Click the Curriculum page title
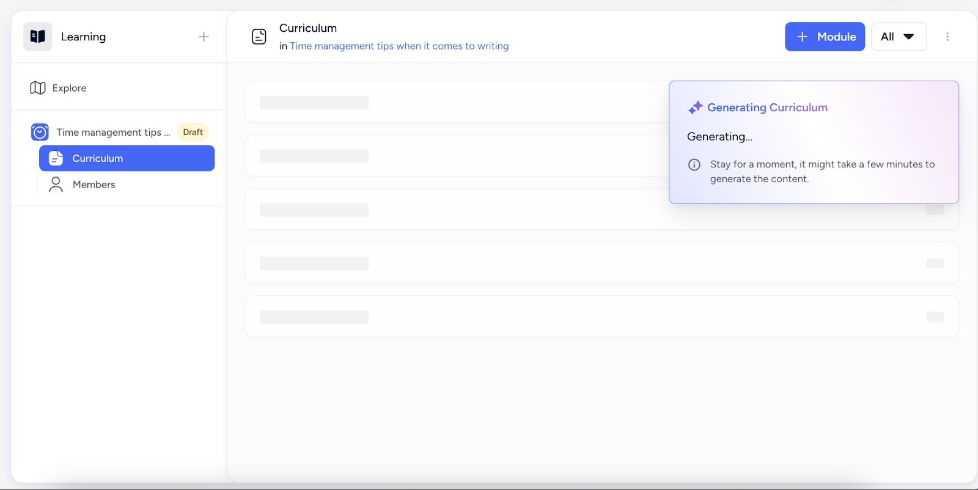 tap(308, 28)
